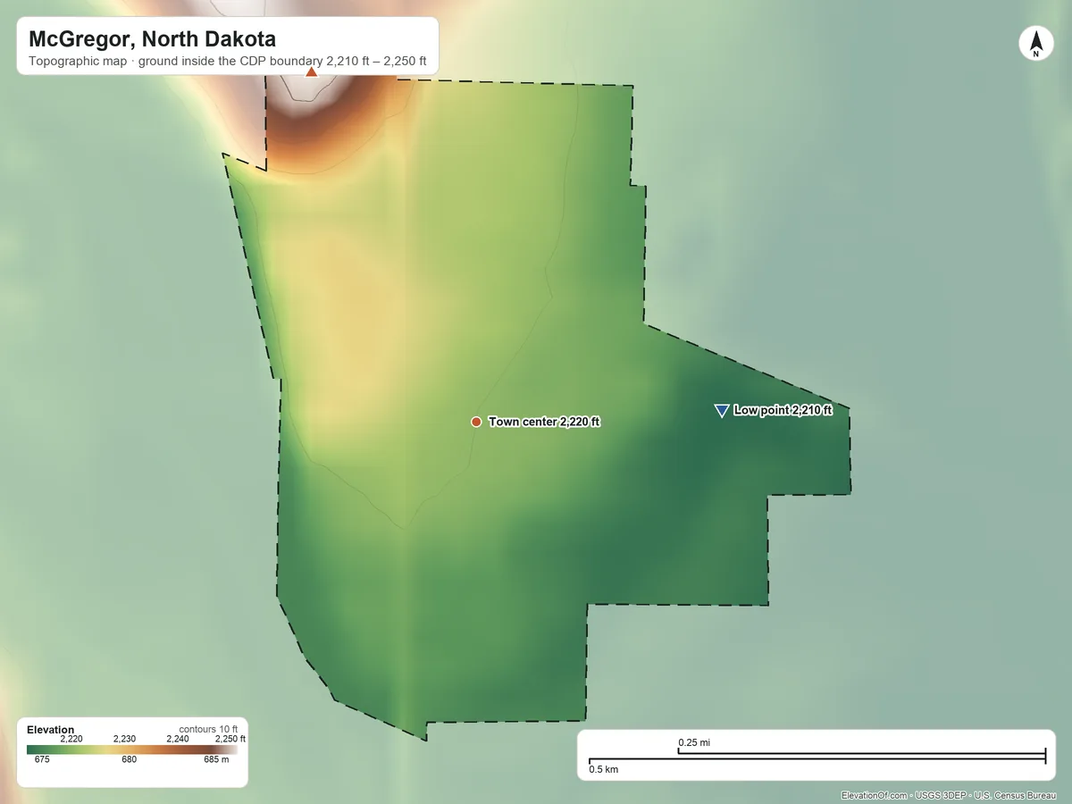This screenshot has width=1072, height=804.
Task: Click the 'McGregor, North Dakota' title
Action: click(152, 39)
